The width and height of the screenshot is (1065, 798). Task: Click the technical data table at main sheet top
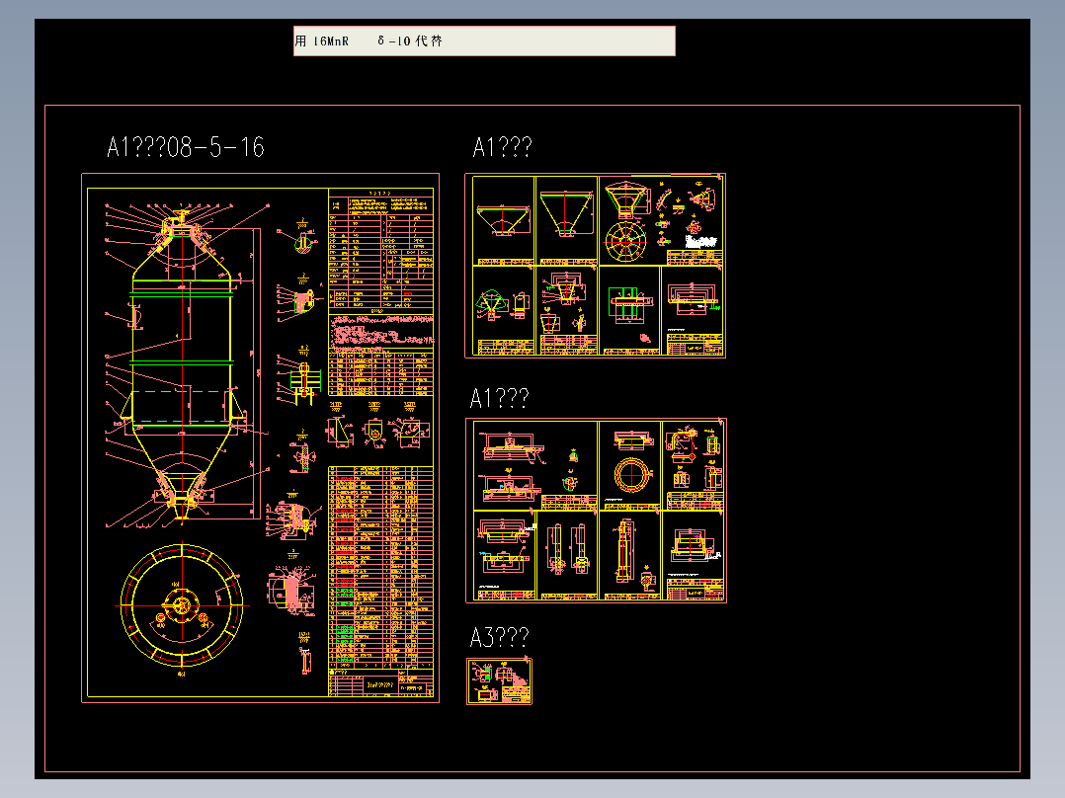381,249
